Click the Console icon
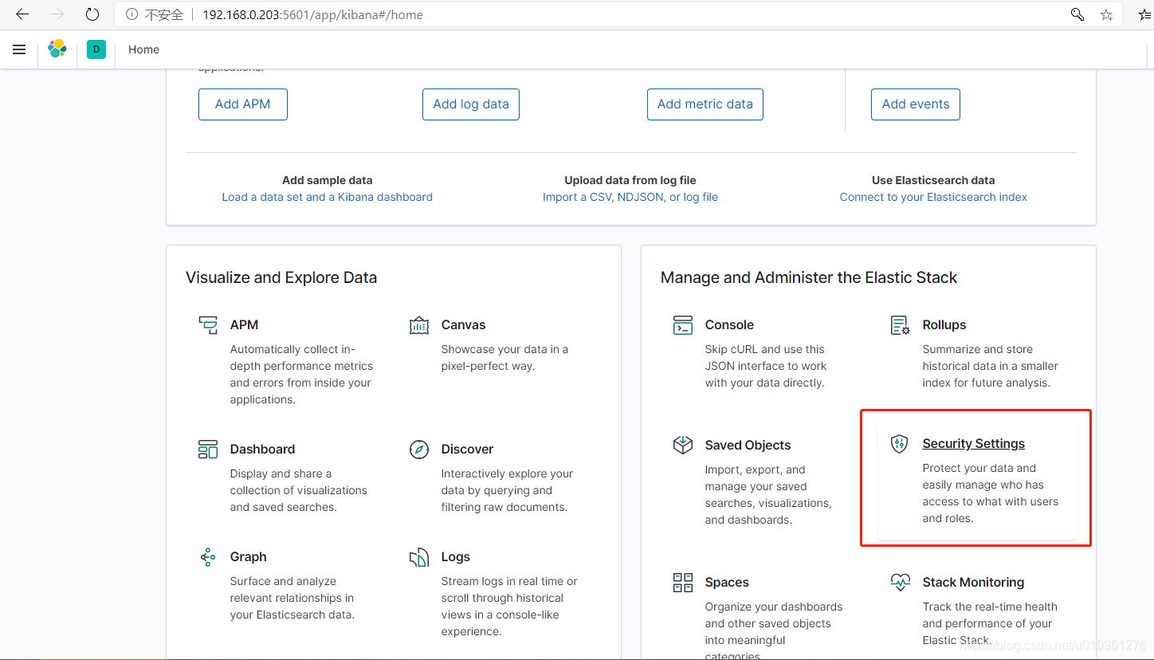 (x=683, y=325)
